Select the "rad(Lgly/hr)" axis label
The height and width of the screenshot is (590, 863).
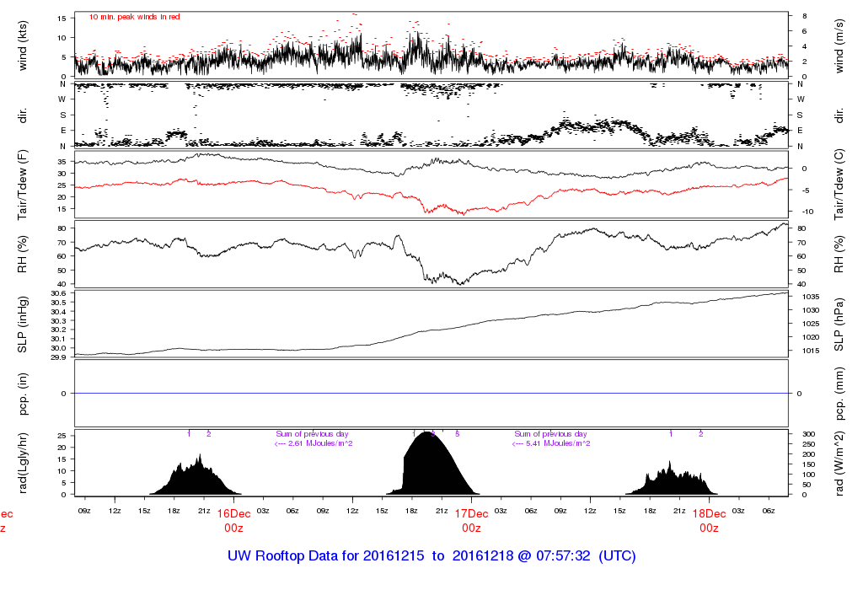[23, 463]
